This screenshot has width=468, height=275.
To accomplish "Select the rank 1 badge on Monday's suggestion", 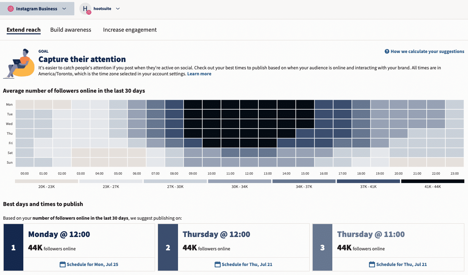I will [x=13, y=247].
